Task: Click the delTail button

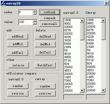Action: point(45,52)
